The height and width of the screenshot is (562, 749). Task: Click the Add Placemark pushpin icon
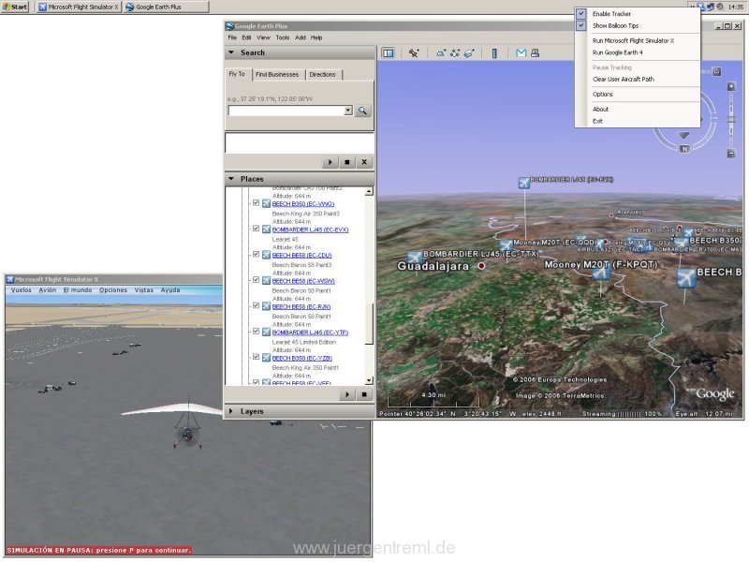click(x=414, y=53)
